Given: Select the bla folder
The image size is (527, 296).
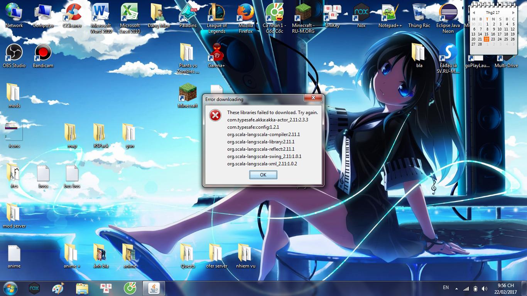Looking at the screenshot, I should coord(419,56).
